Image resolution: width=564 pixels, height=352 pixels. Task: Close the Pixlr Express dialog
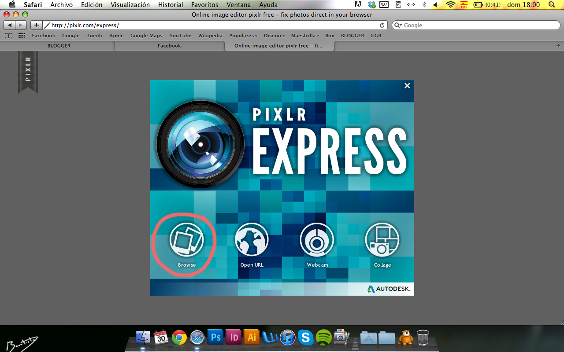pyautogui.click(x=407, y=86)
